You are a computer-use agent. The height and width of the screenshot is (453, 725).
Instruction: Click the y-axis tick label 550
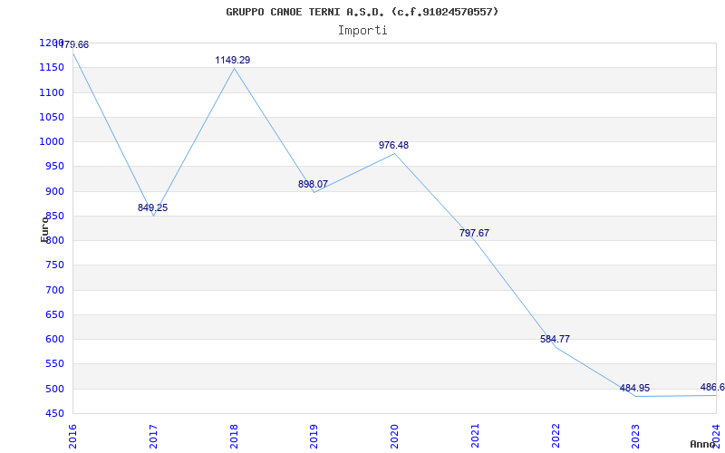(55, 364)
